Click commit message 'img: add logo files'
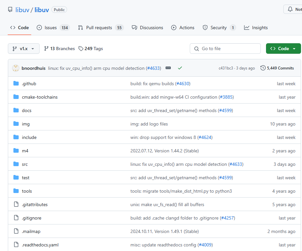Viewport: 302px width, 251px height. pyautogui.click(x=149, y=124)
